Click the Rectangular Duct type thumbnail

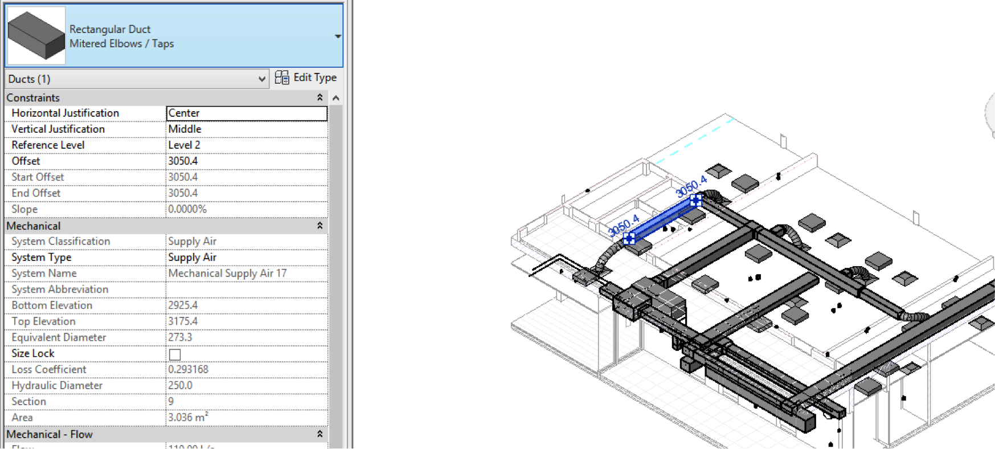[36, 35]
